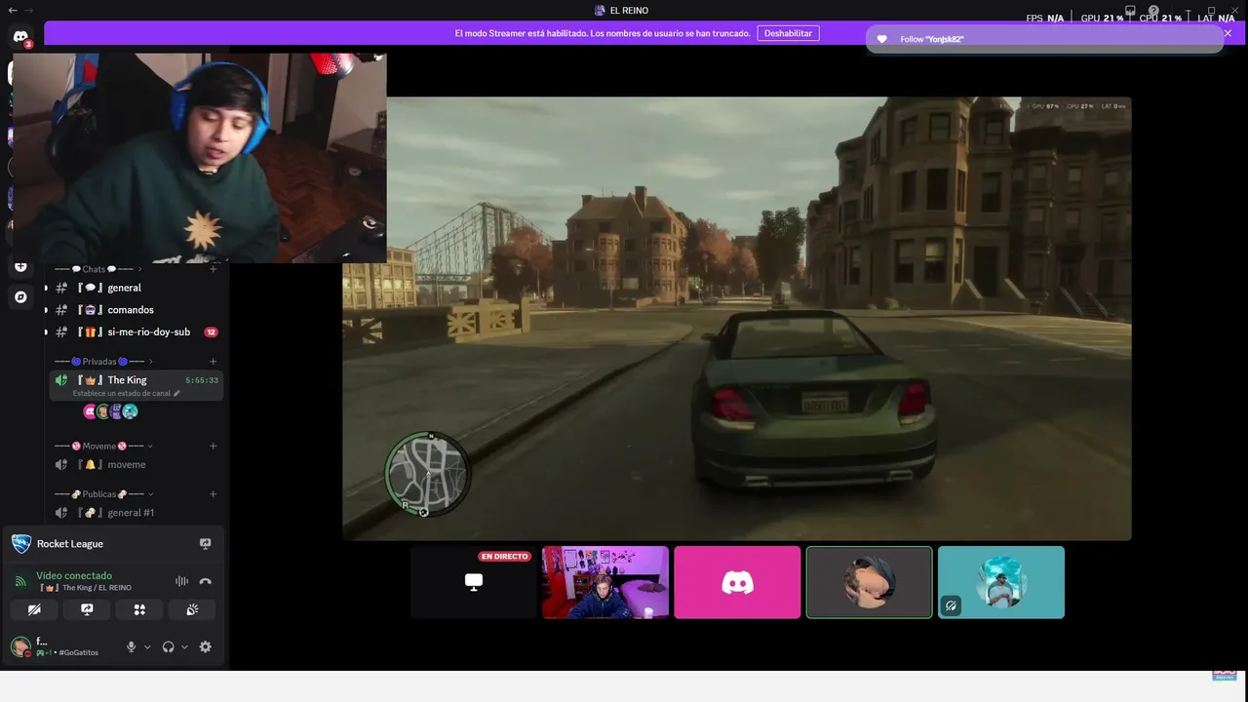Image resolution: width=1248 pixels, height=702 pixels.
Task: Join the moveme voice channel
Action: click(x=136, y=465)
